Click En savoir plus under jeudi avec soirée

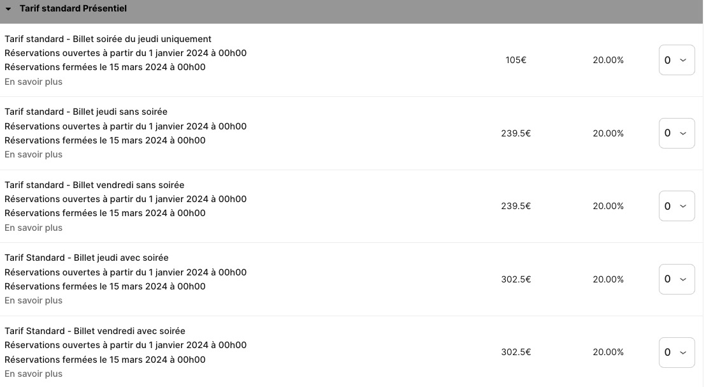33,300
